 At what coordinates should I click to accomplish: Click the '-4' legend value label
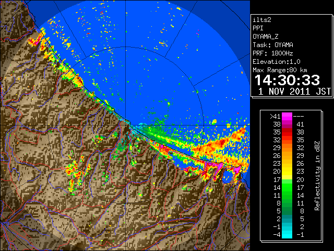click(277, 234)
